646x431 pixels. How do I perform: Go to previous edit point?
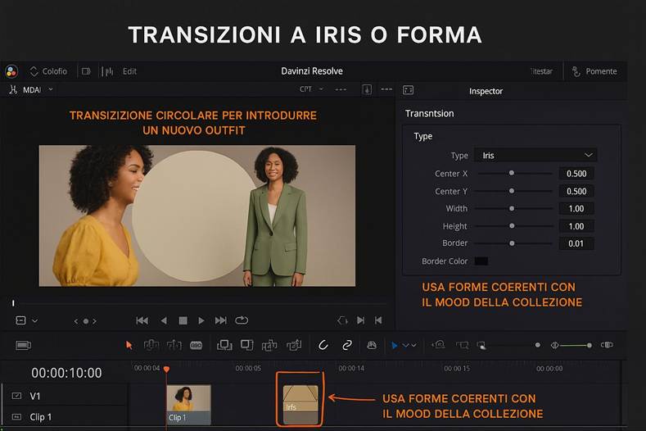[x=378, y=320]
